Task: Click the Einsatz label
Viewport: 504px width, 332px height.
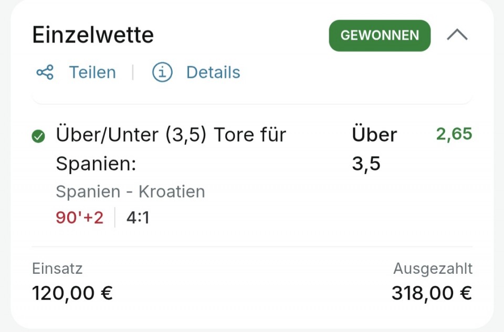Action: pos(57,269)
